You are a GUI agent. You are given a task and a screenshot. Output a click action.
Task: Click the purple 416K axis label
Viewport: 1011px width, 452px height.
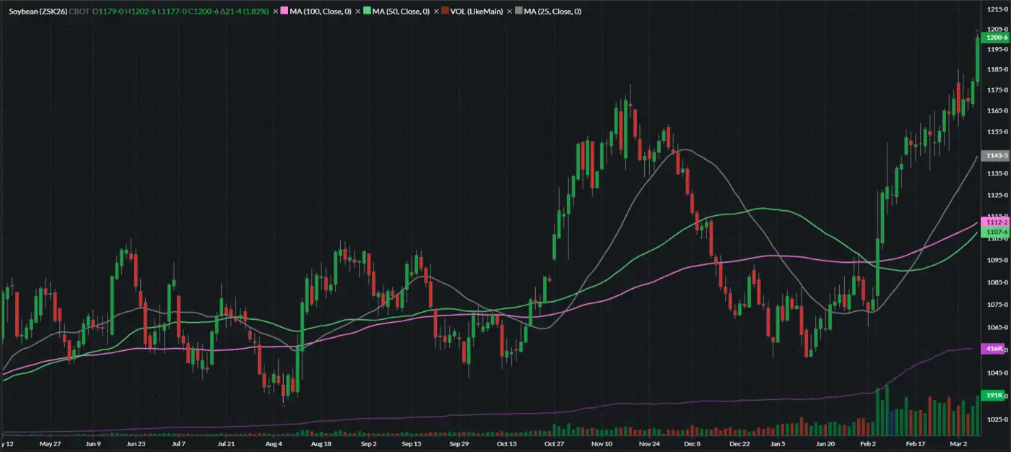click(994, 349)
